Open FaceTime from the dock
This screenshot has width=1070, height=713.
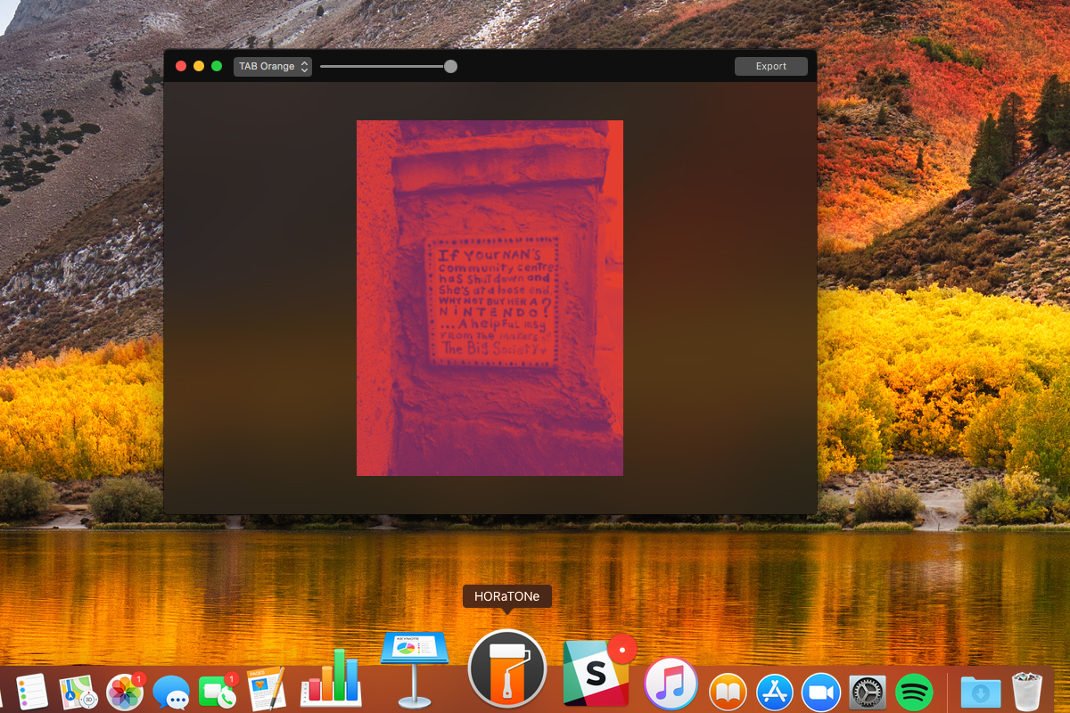(218, 692)
